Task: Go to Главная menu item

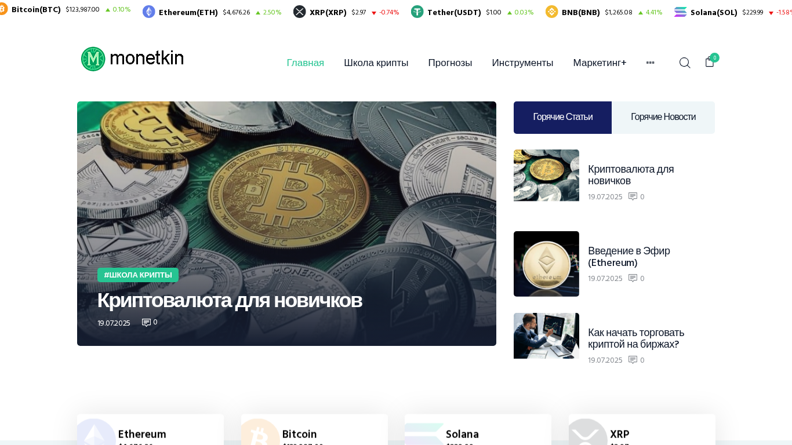Action: pyautogui.click(x=306, y=63)
